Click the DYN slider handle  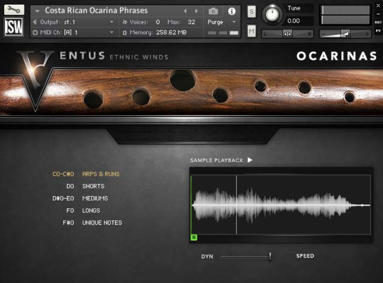270,256
